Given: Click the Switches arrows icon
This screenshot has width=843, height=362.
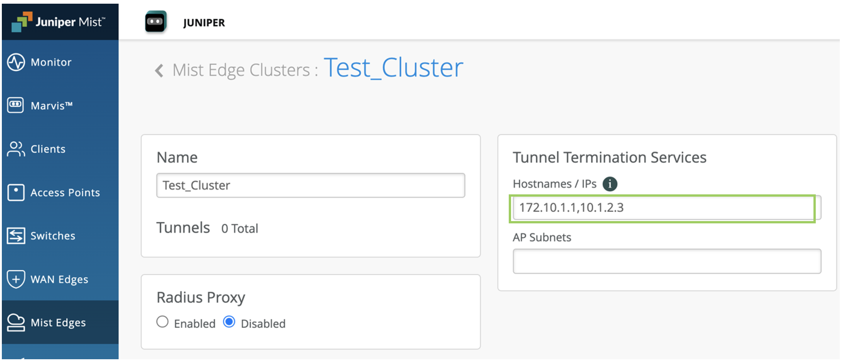Looking at the screenshot, I should click(16, 235).
